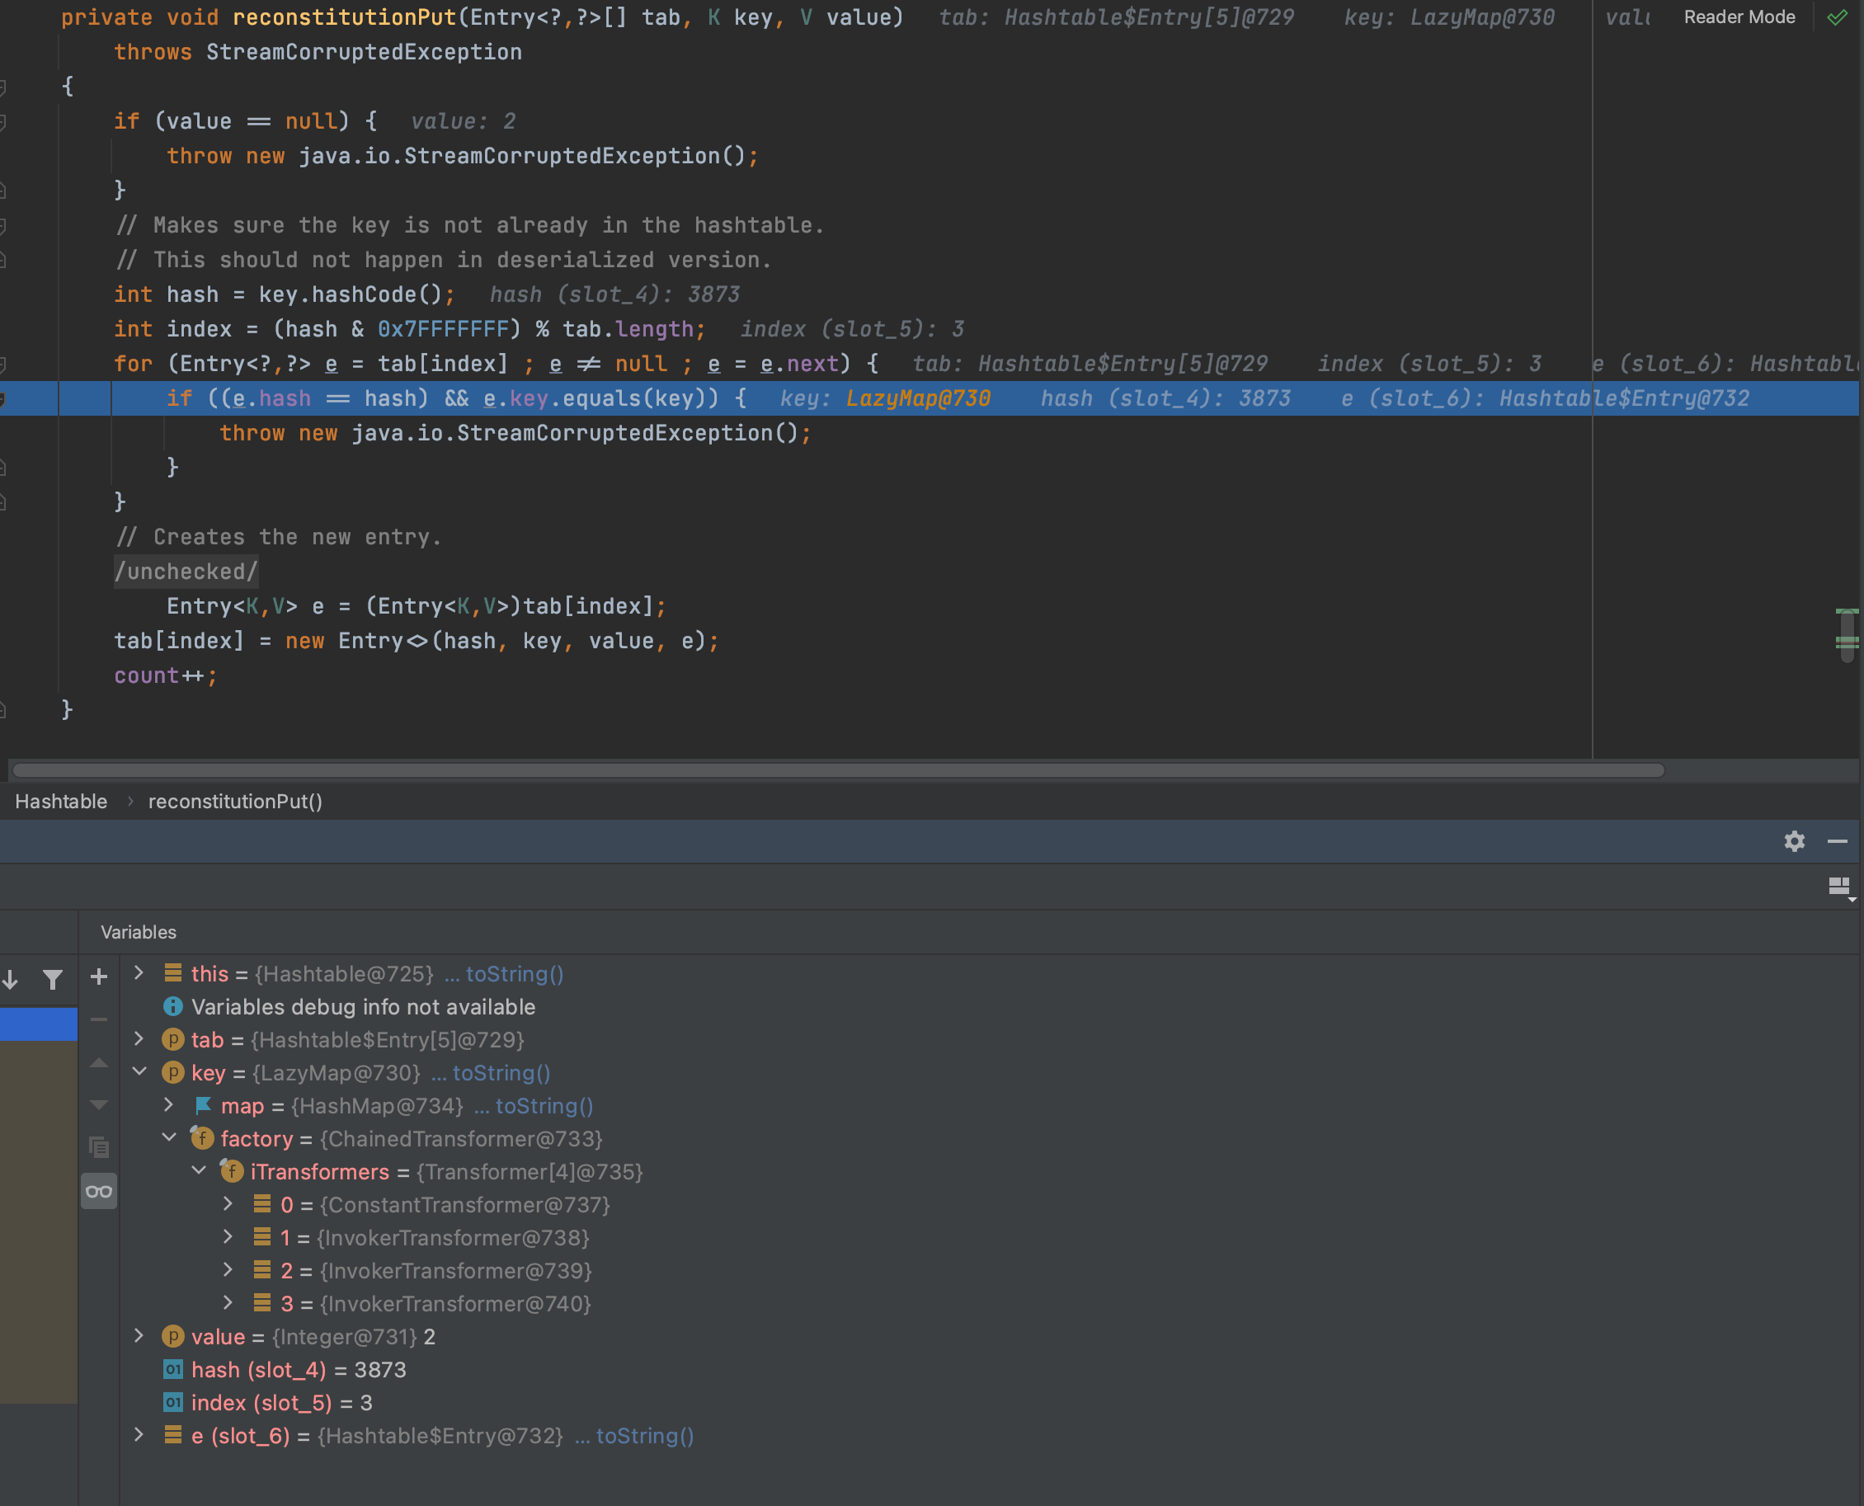Open debugger settings gear

pos(1794,840)
